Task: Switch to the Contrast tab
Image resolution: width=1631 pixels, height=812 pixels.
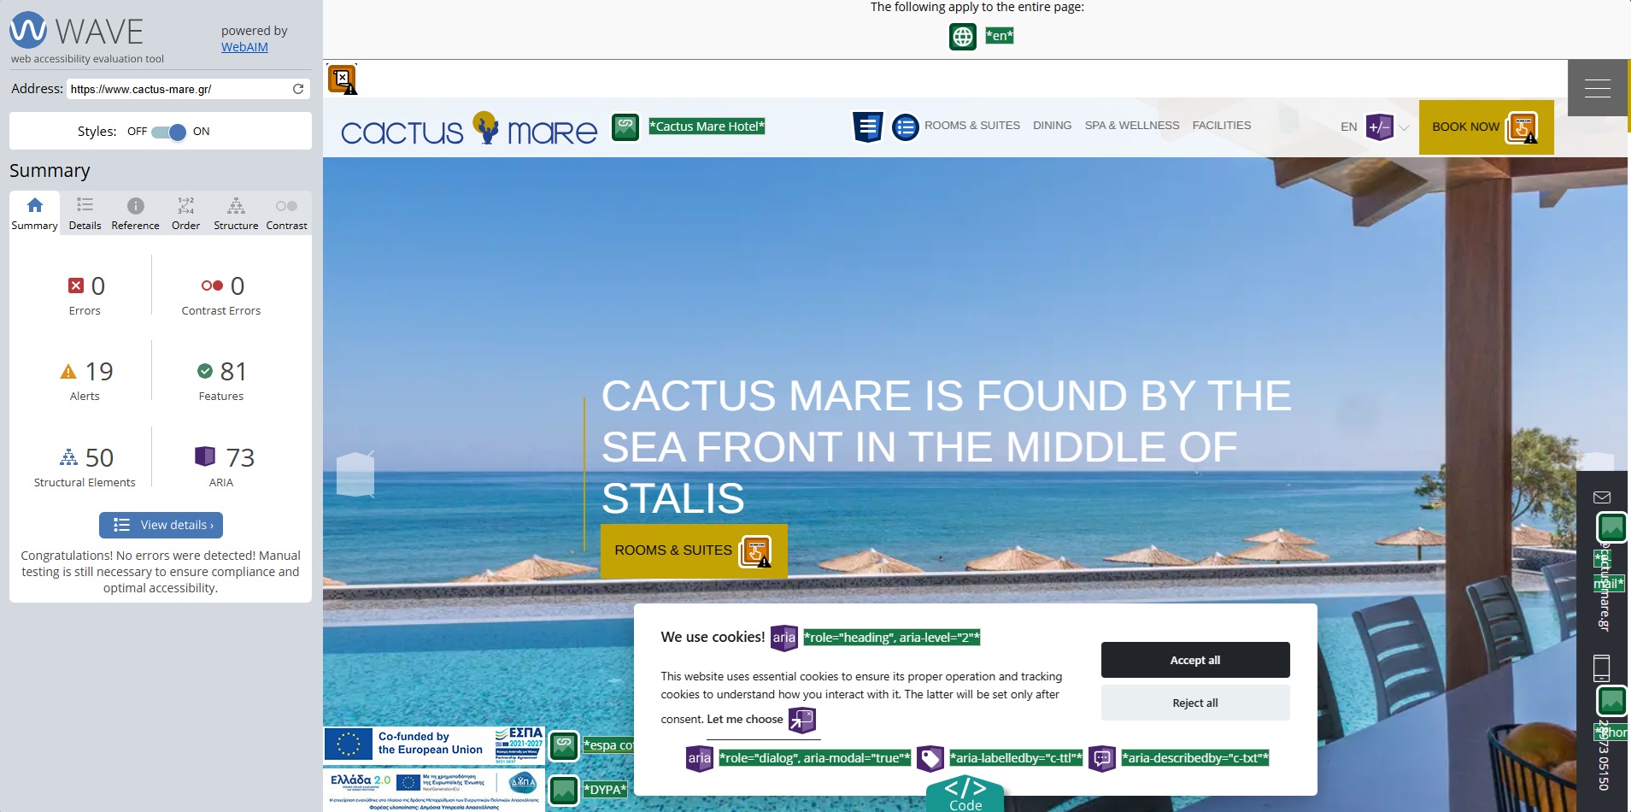Action: coord(286,213)
